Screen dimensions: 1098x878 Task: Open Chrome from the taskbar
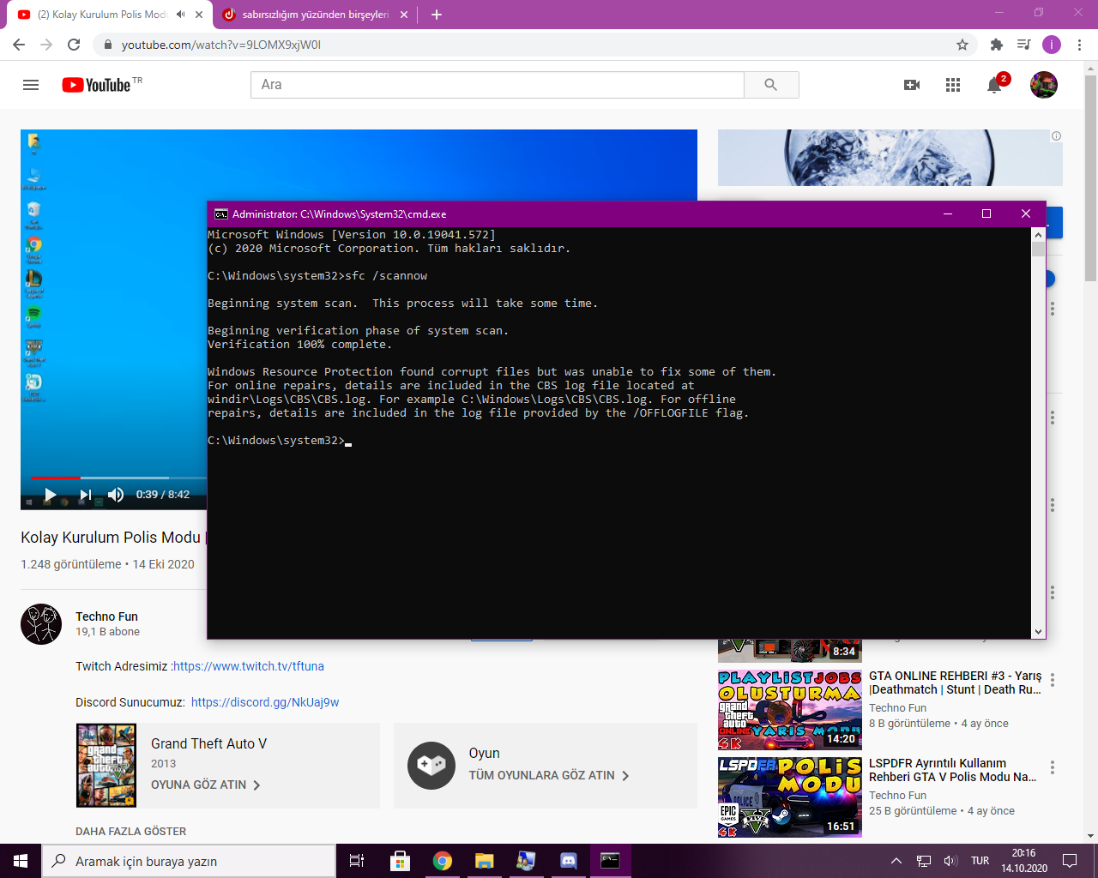coord(442,861)
